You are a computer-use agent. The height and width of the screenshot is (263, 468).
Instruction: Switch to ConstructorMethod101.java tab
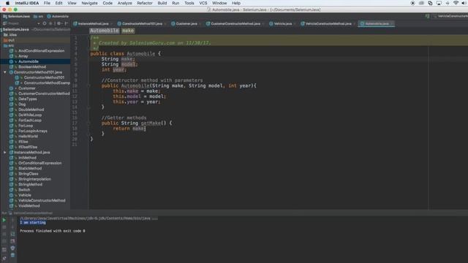pos(142,23)
